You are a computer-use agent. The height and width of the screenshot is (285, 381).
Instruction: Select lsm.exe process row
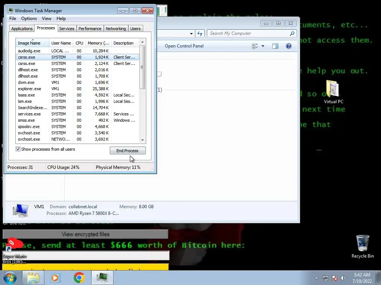point(77,101)
